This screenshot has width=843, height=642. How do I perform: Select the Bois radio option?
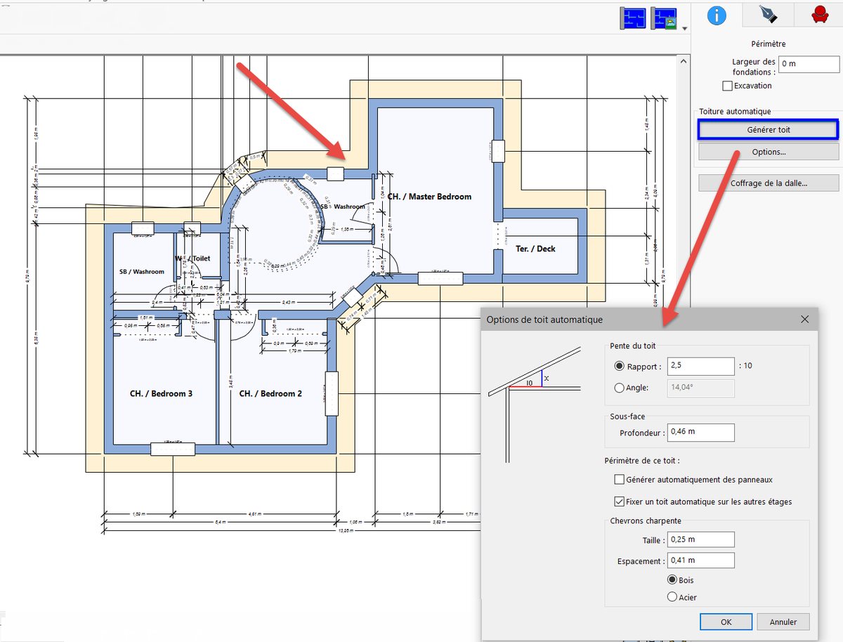click(672, 580)
